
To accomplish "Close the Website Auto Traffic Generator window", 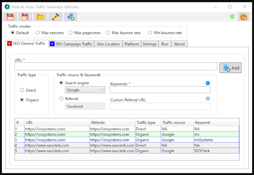I will [x=244, y=7].
